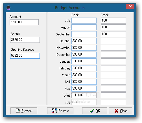Edit the October Debit value
Screen dimensions: 142x123
coord(84,41)
